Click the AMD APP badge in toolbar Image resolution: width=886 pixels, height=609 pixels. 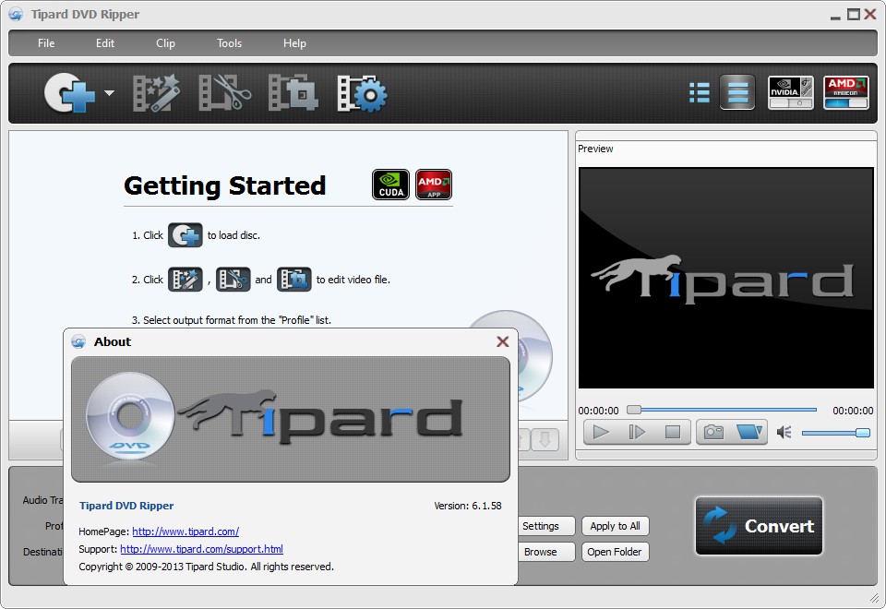click(845, 92)
